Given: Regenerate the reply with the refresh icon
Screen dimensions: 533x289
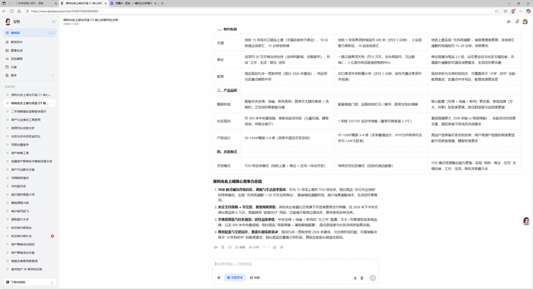Looking at the screenshot, I should (x=230, y=247).
